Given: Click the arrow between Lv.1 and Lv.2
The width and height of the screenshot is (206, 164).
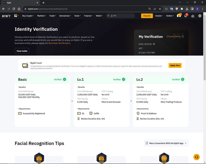Looking at the screenshot, I should 131,101.
